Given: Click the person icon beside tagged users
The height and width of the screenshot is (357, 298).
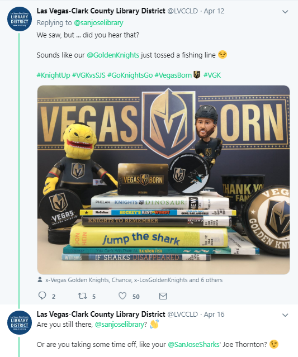Looking at the screenshot, I should [x=40, y=279].
